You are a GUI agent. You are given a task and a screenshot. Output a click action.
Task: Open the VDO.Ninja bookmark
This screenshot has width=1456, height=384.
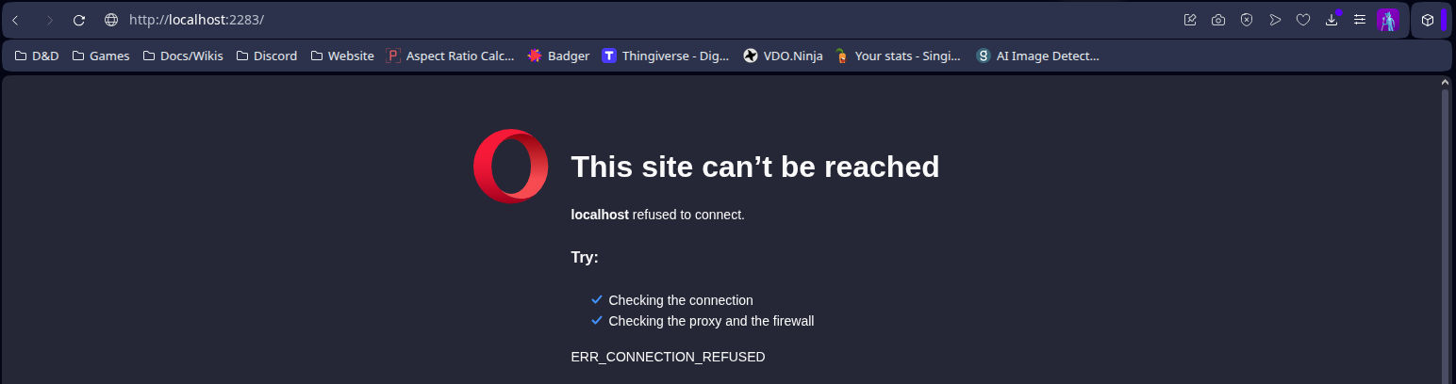tap(783, 56)
